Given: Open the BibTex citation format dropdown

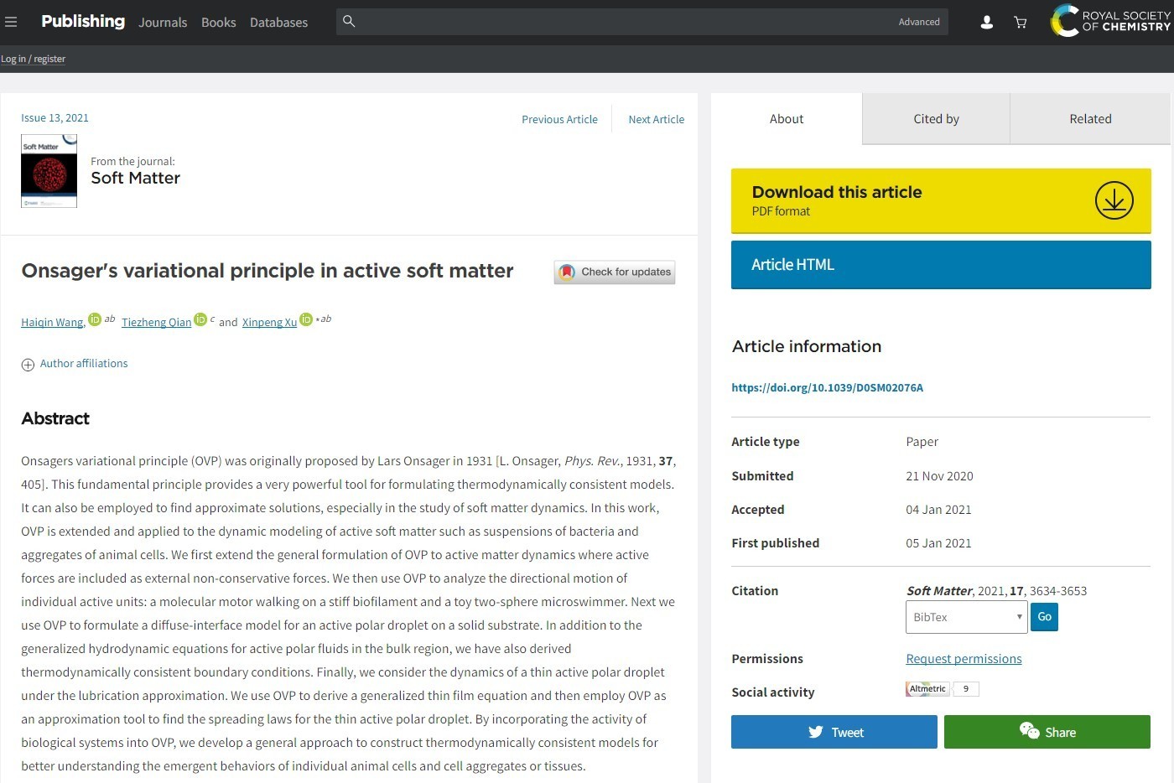Looking at the screenshot, I should click(x=966, y=617).
